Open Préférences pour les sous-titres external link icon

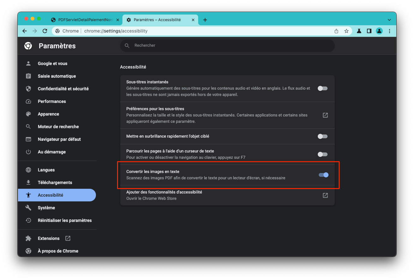[x=325, y=115]
